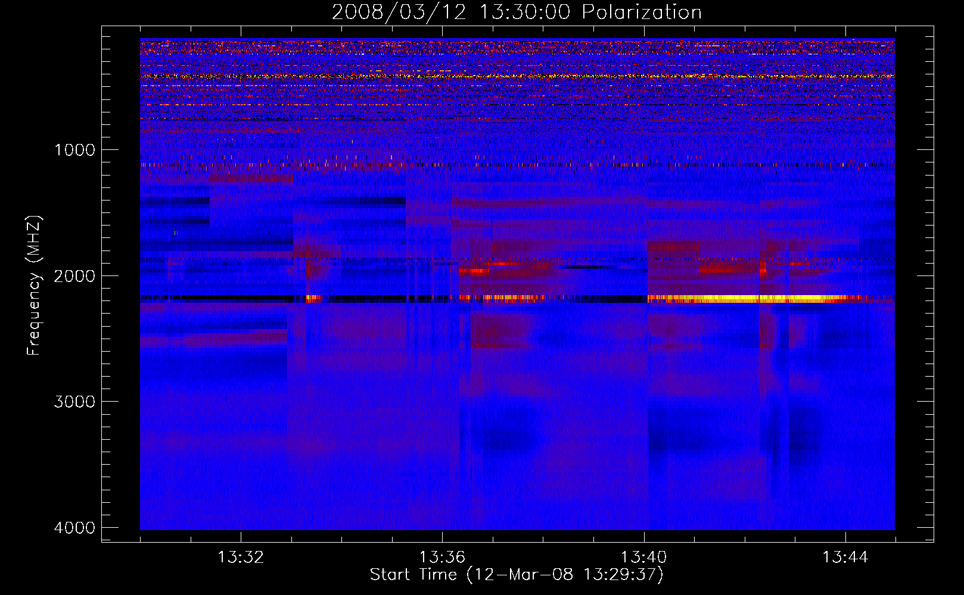The height and width of the screenshot is (595, 964).
Task: Click the 13:32 time axis label
Action: (241, 558)
